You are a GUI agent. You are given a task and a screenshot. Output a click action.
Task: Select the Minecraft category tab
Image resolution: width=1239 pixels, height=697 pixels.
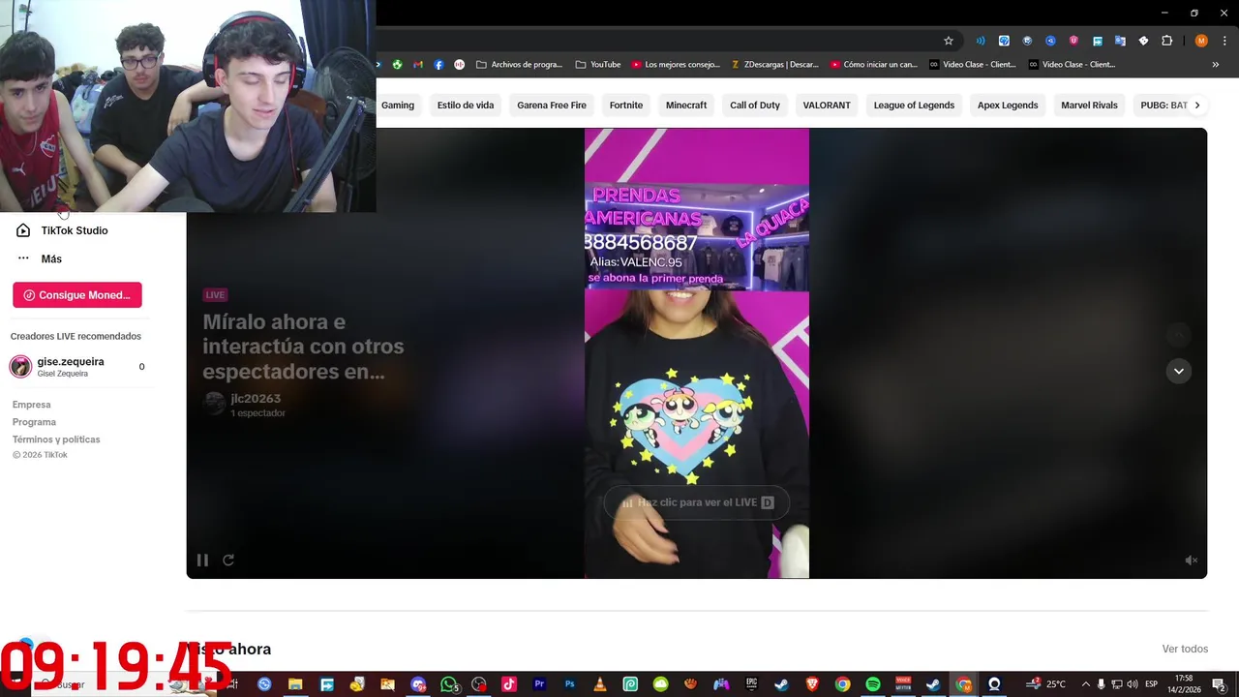pyautogui.click(x=686, y=106)
